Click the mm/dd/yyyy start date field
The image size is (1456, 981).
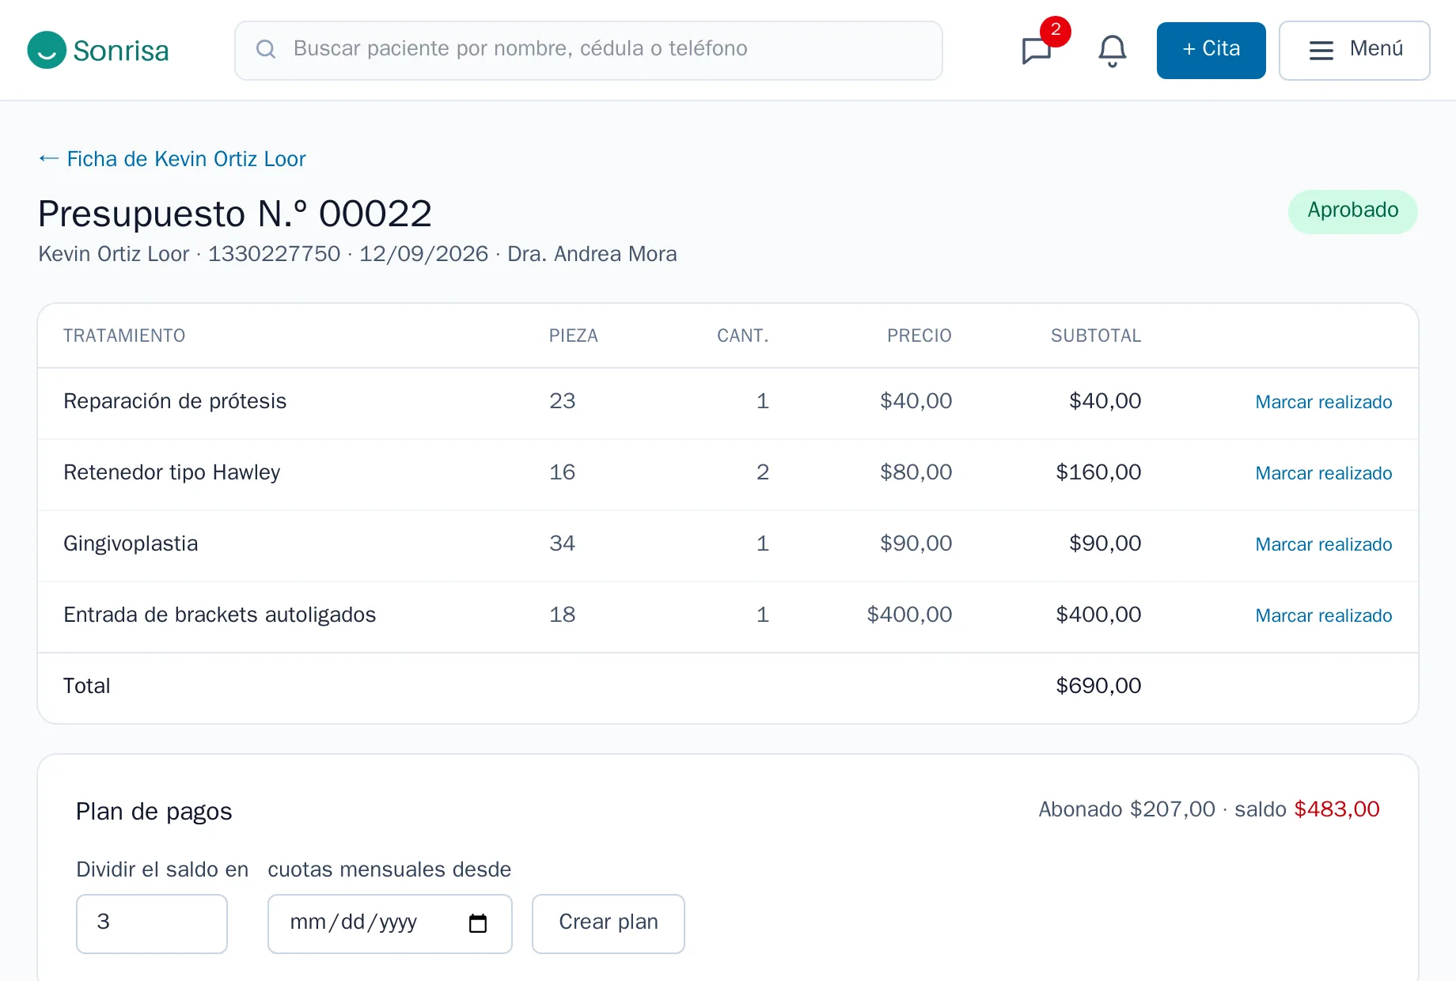[x=390, y=923]
